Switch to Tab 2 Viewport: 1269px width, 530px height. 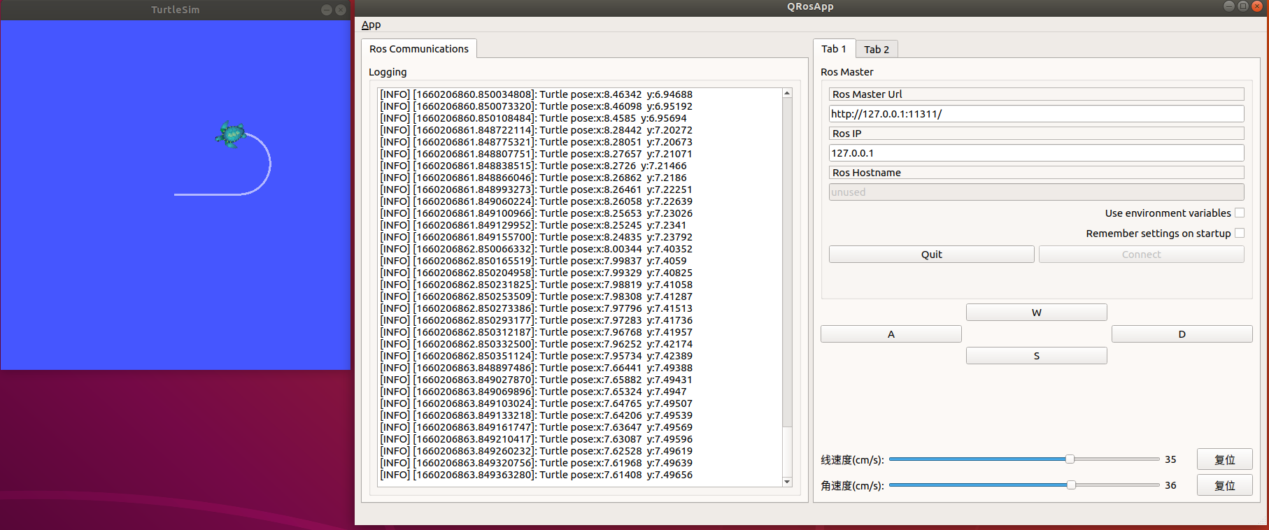876,50
